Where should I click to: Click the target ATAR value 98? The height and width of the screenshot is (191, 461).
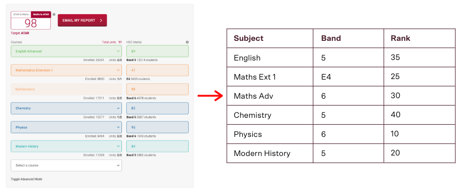[31, 23]
